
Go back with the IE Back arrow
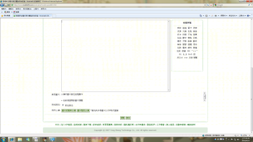coord(2,5)
